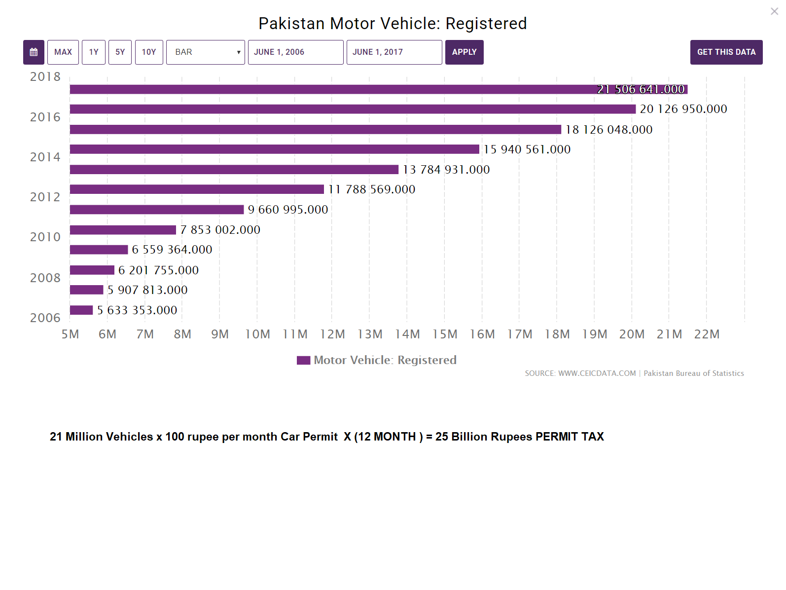The height and width of the screenshot is (590, 786).
Task: Select the bar labeled 11 788 569.000
Action: 197,189
